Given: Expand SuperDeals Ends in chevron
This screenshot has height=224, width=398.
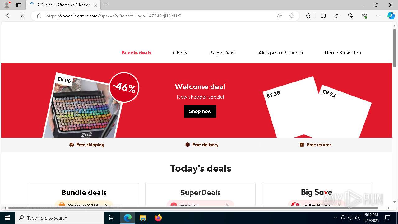Looking at the screenshot, I should pos(227,205).
